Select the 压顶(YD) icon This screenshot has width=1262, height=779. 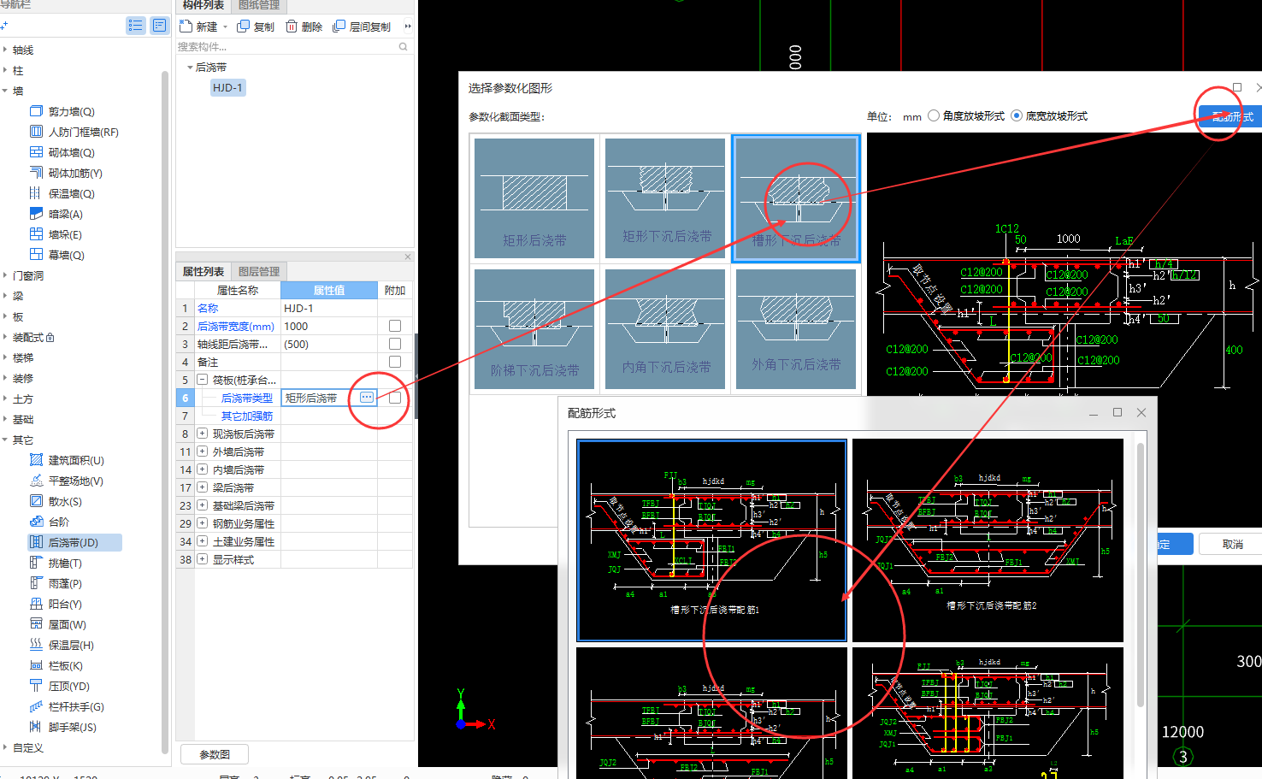tap(36, 686)
